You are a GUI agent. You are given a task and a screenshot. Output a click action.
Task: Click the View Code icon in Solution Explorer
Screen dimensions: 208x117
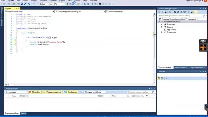click(x=189, y=12)
